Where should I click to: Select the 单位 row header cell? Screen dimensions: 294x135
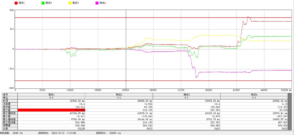tap(10, 97)
